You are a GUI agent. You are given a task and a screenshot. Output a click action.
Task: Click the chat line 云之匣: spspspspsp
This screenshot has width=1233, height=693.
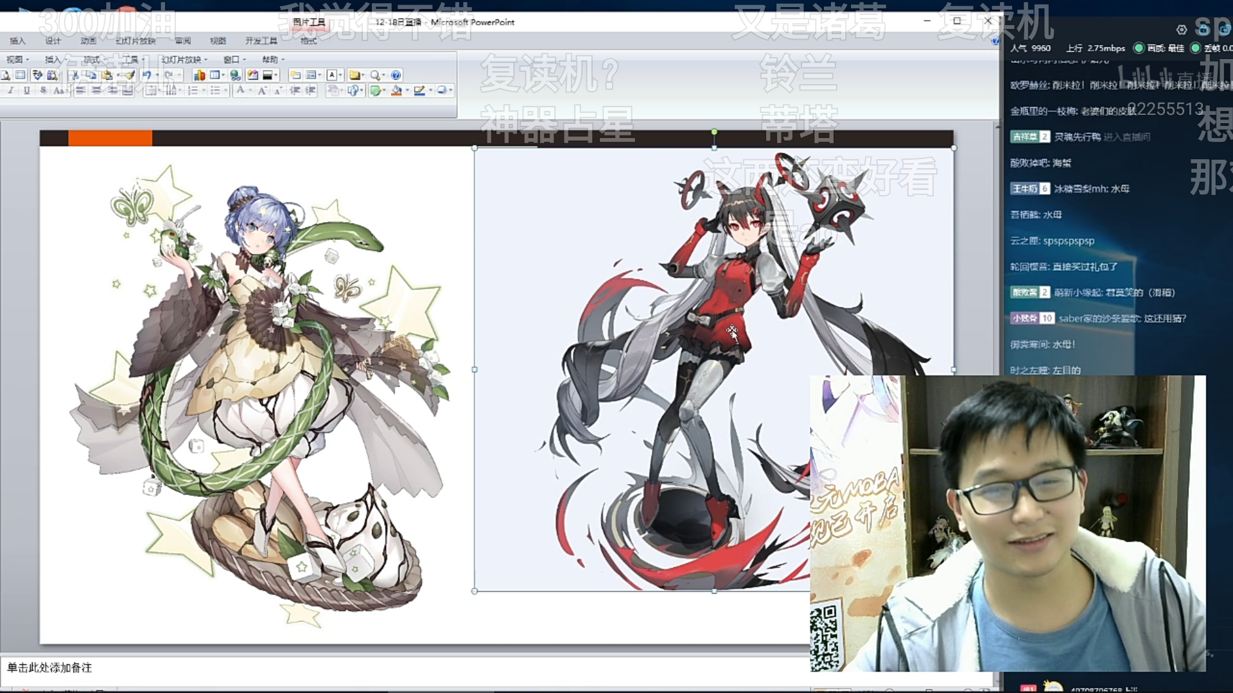[1052, 241]
